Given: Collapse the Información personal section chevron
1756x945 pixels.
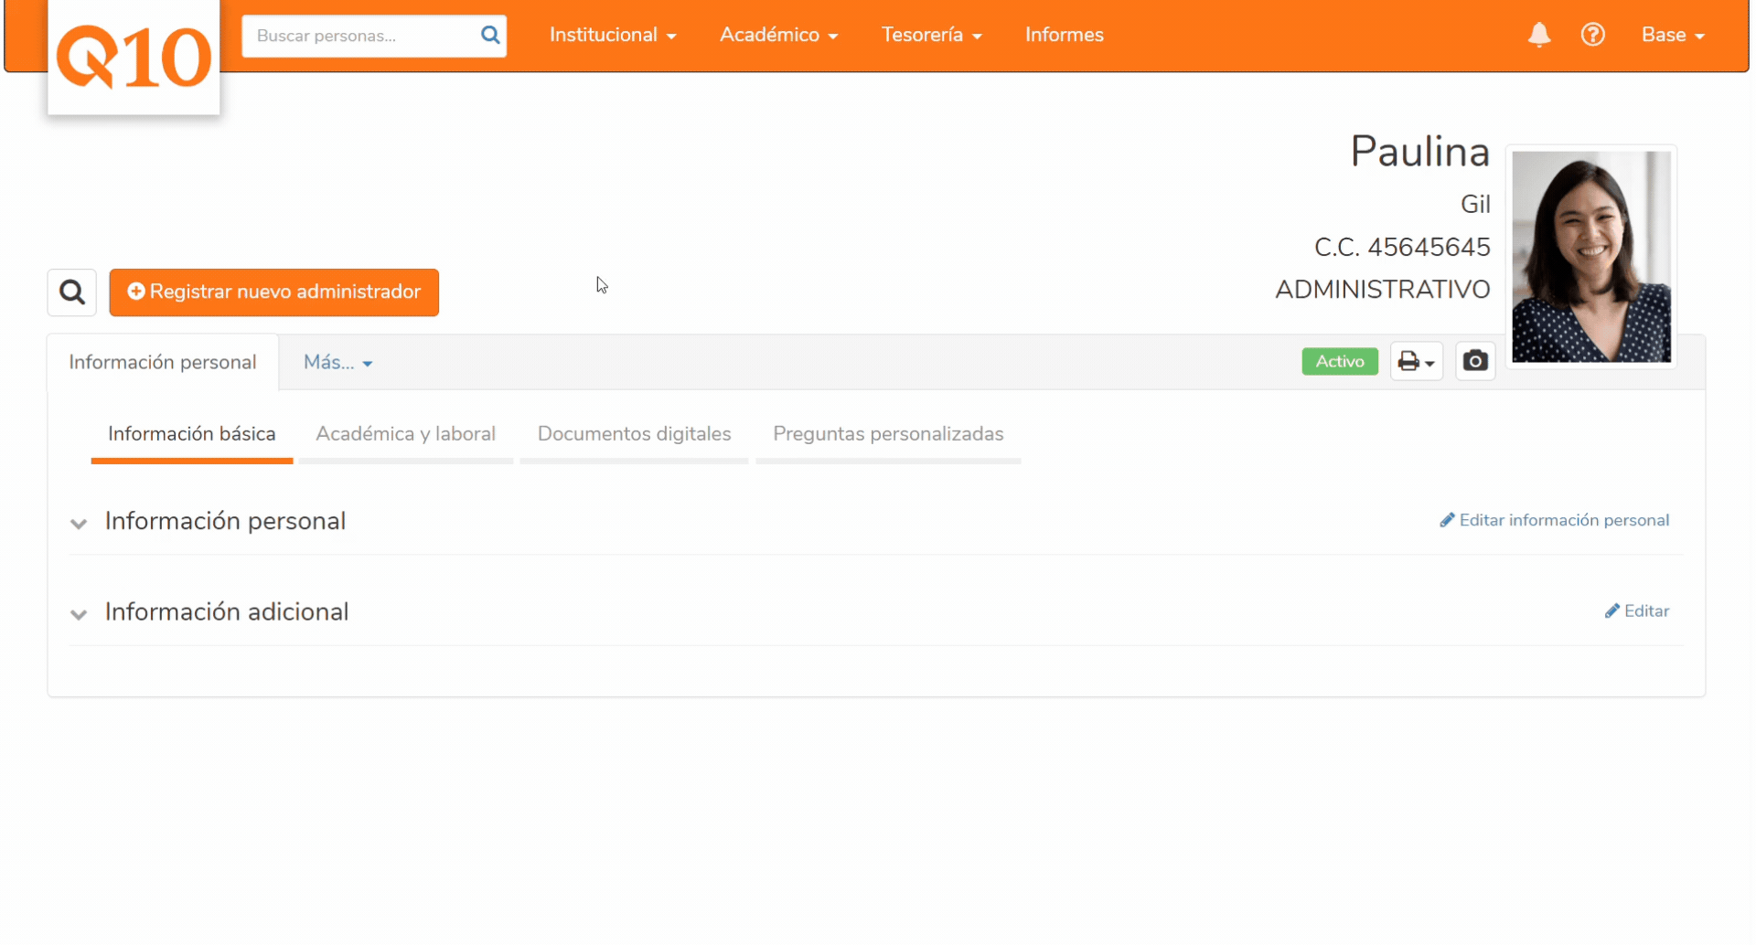Looking at the screenshot, I should 79,524.
